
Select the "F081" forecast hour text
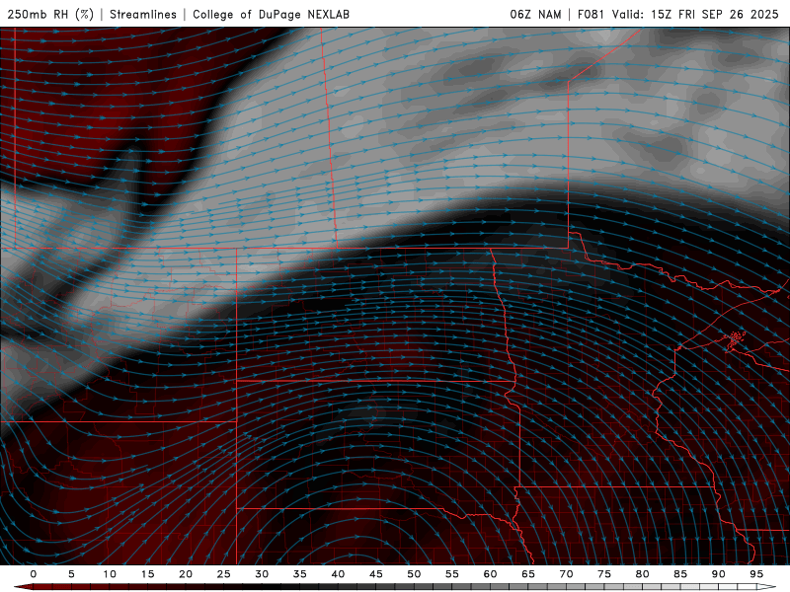[x=591, y=14]
